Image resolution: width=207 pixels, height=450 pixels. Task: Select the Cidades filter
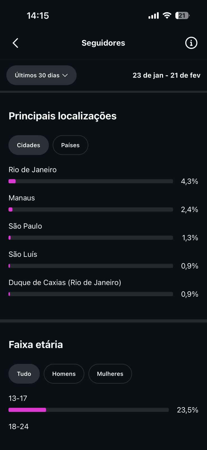coord(29,145)
